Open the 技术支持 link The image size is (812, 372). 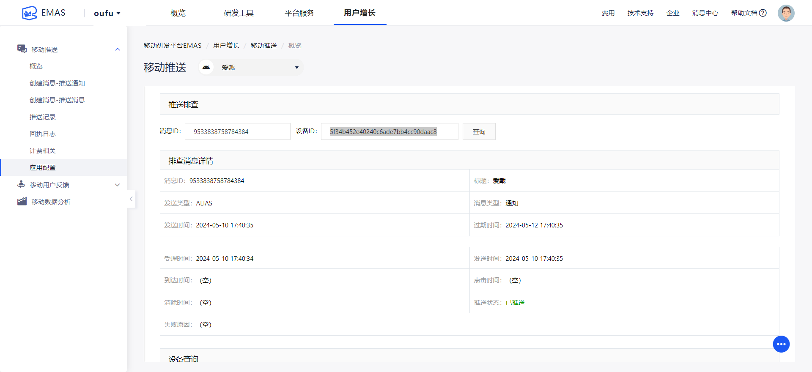(x=640, y=13)
